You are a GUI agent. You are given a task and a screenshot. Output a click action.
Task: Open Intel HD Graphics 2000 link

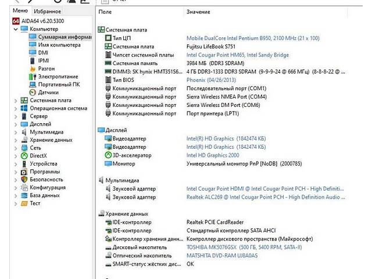pos(213,155)
